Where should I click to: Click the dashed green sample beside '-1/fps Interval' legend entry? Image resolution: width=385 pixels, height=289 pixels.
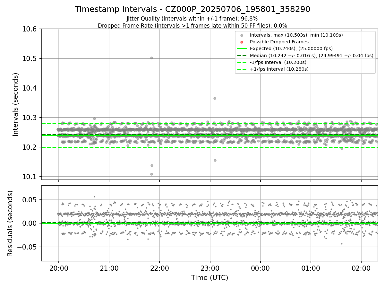(x=242, y=62)
